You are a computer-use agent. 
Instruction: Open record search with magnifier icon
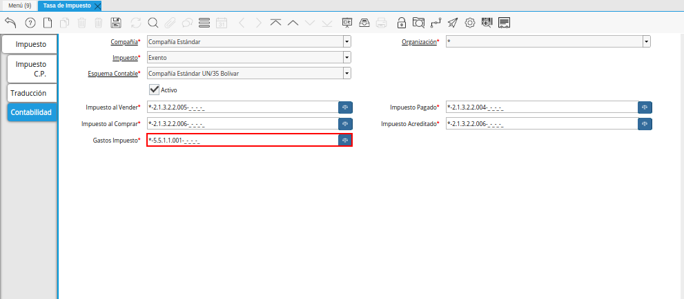(153, 23)
